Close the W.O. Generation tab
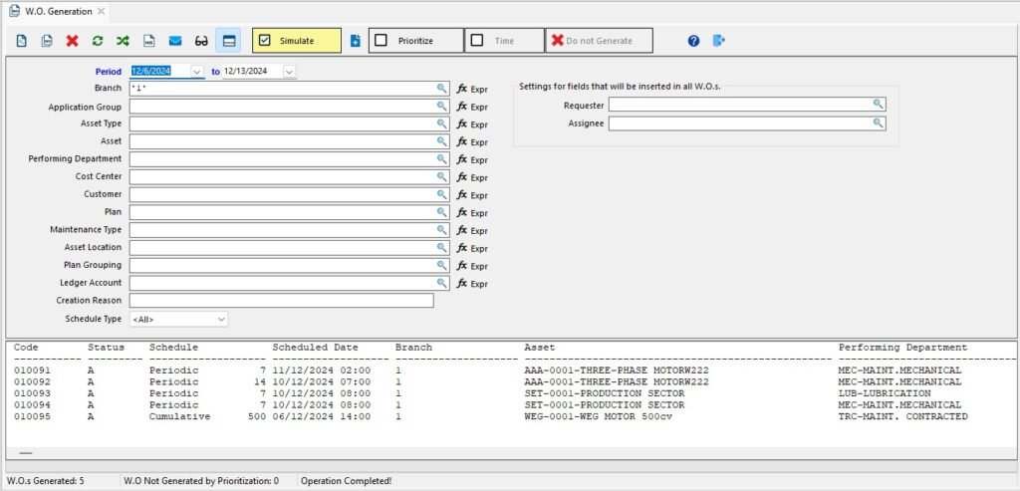 (x=101, y=12)
